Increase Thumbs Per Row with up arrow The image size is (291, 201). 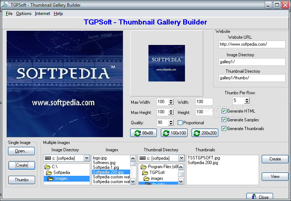247,99
